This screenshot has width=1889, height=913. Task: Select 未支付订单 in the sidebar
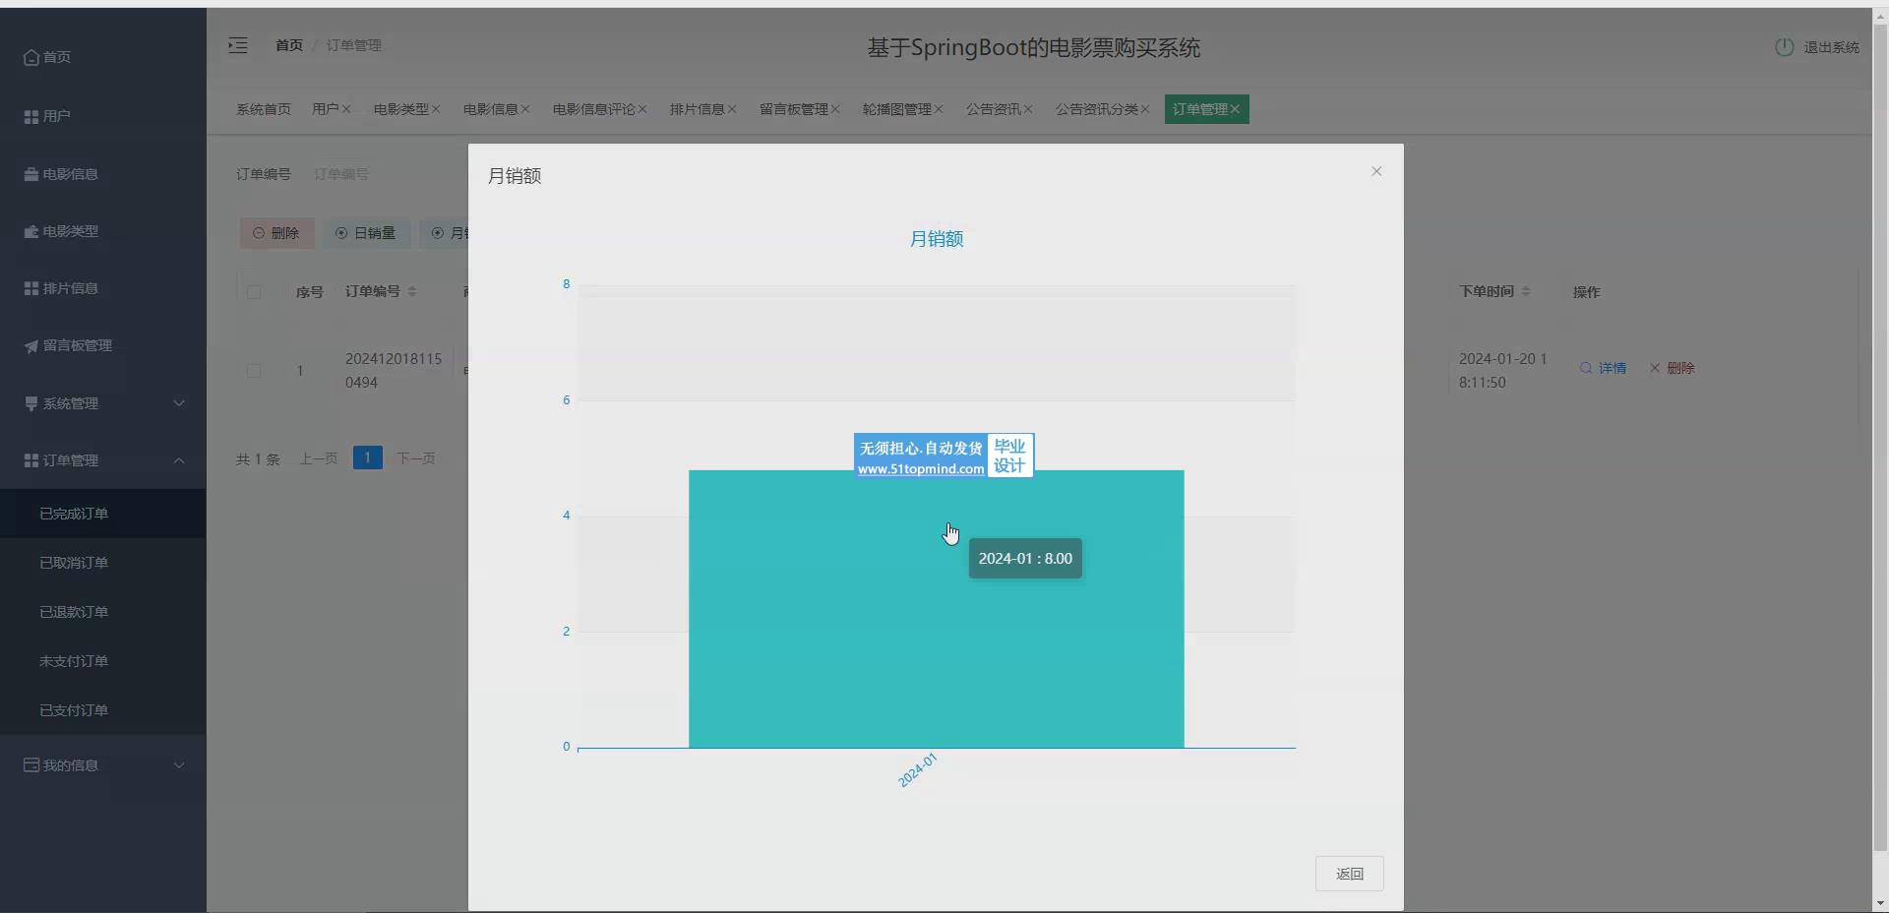102,661
